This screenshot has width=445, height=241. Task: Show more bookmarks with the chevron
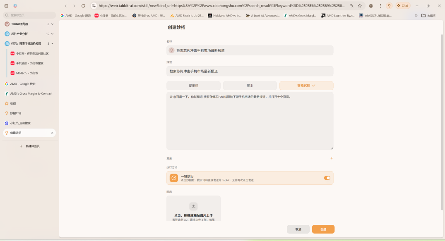point(416,16)
